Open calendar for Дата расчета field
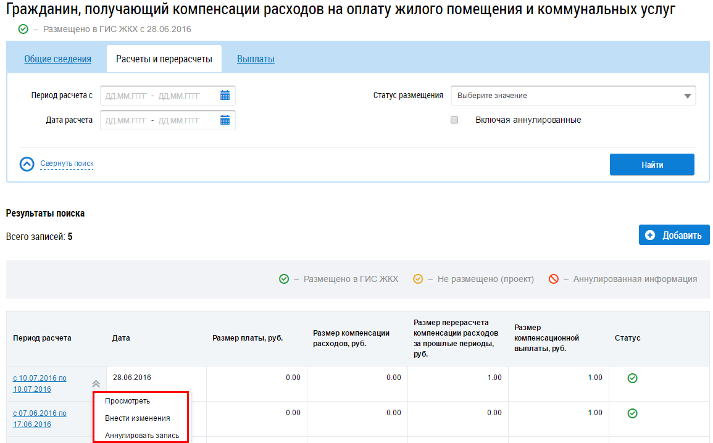 point(225,120)
